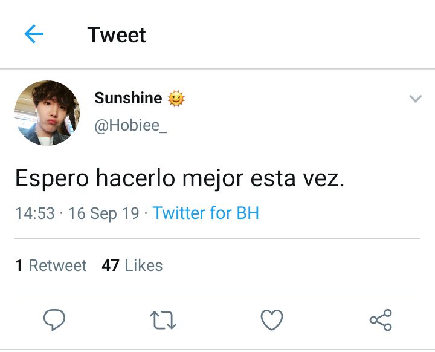The width and height of the screenshot is (435, 352).
Task: Like the tweet with heart icon
Action: point(272,320)
